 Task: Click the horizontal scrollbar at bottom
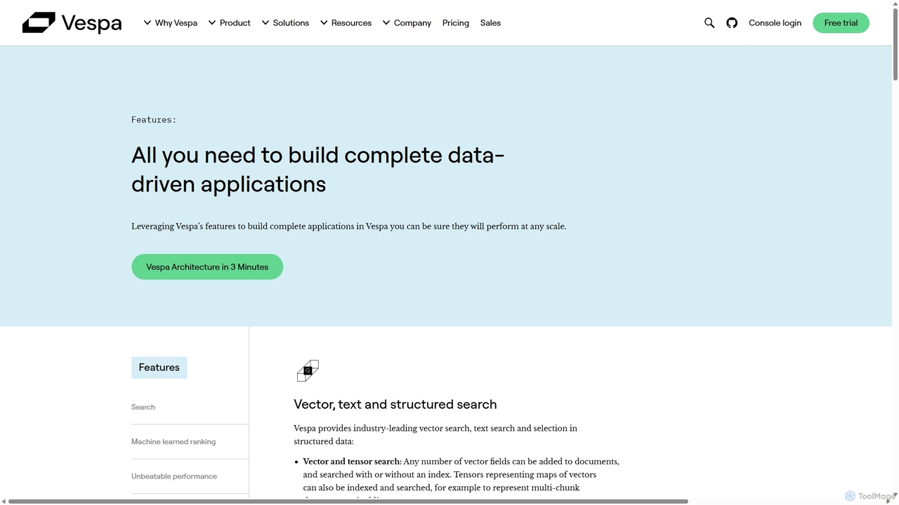tap(348, 501)
